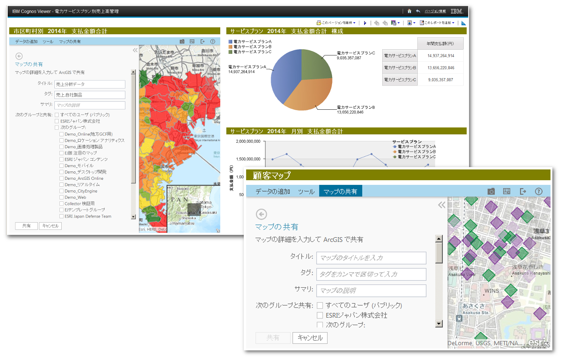Open データの追加 tab in 顧客マップ
The width and height of the screenshot is (562, 360).
point(272,191)
